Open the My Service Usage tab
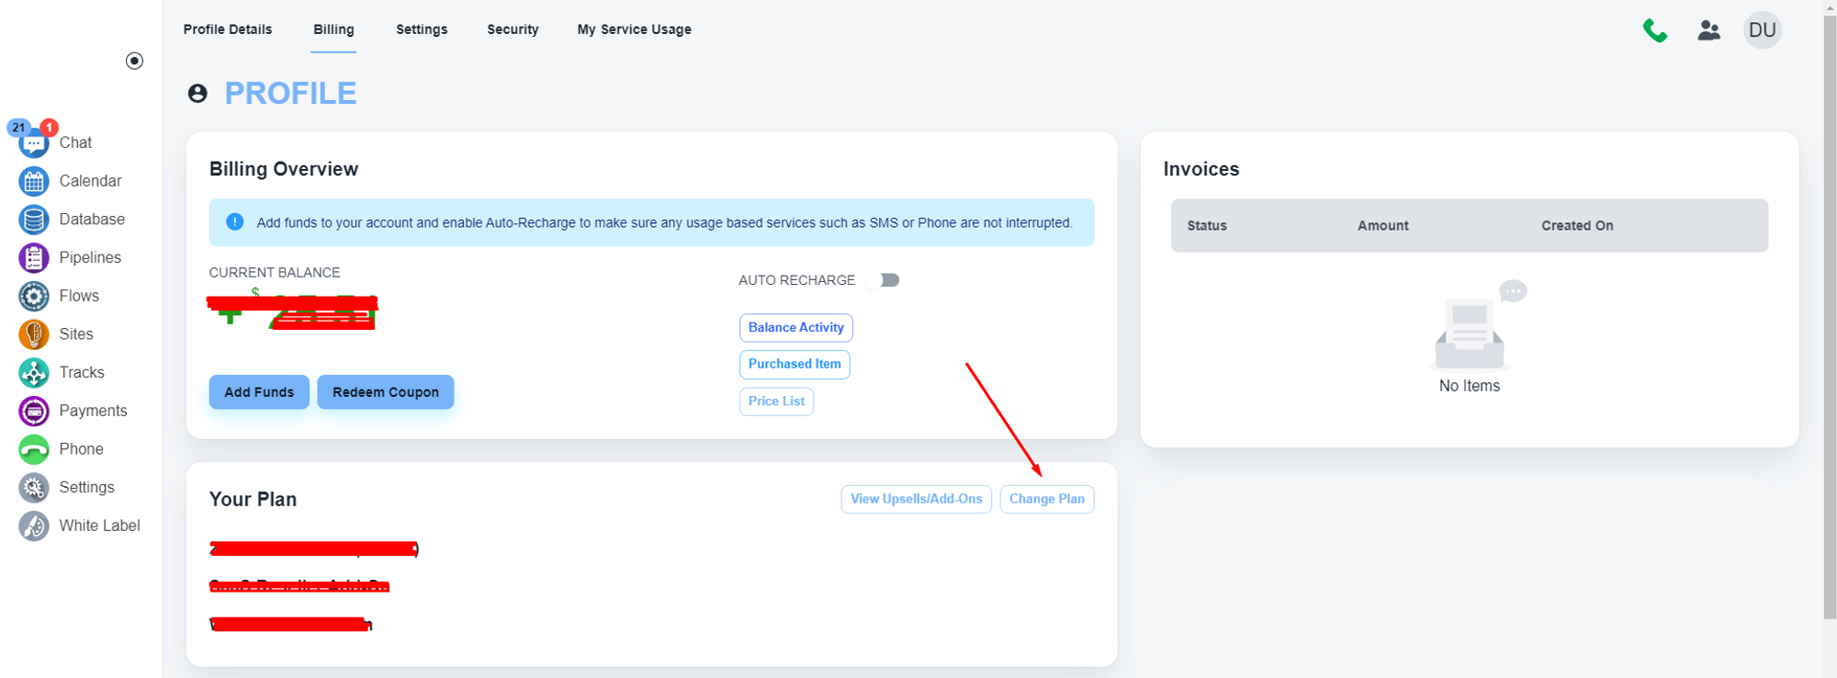The height and width of the screenshot is (678, 1837). click(634, 29)
